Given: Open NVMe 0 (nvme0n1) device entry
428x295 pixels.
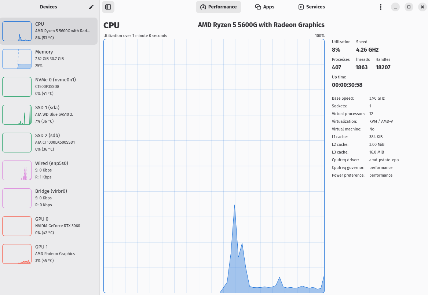Looking at the screenshot, I should (x=55, y=80).
